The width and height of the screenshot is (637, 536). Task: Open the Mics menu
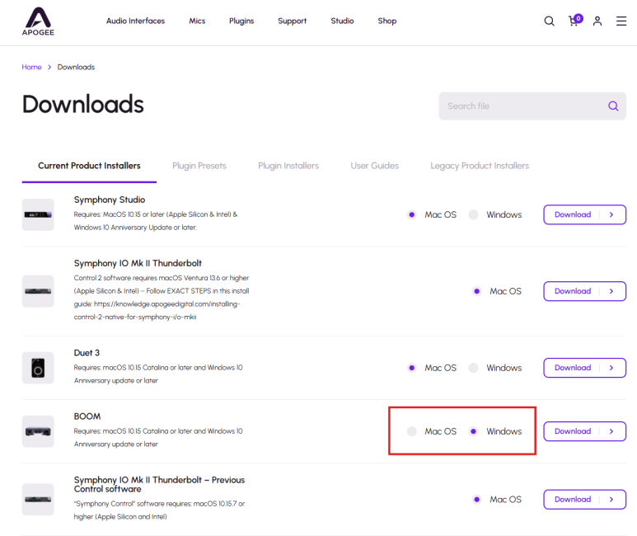click(x=197, y=21)
